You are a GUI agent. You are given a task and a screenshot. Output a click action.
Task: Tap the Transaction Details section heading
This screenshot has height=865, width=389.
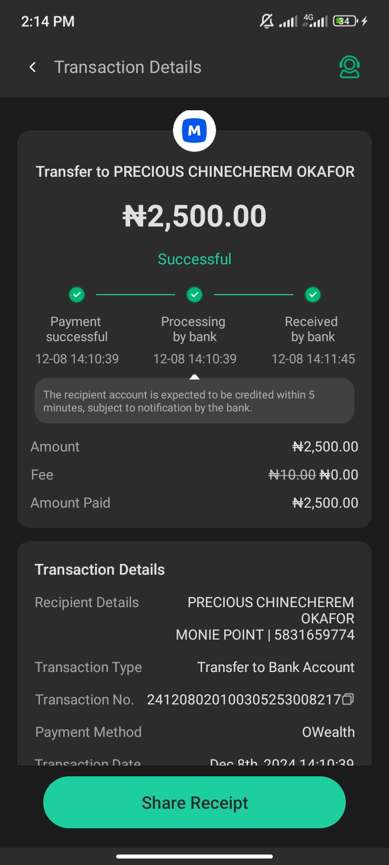pyautogui.click(x=100, y=569)
